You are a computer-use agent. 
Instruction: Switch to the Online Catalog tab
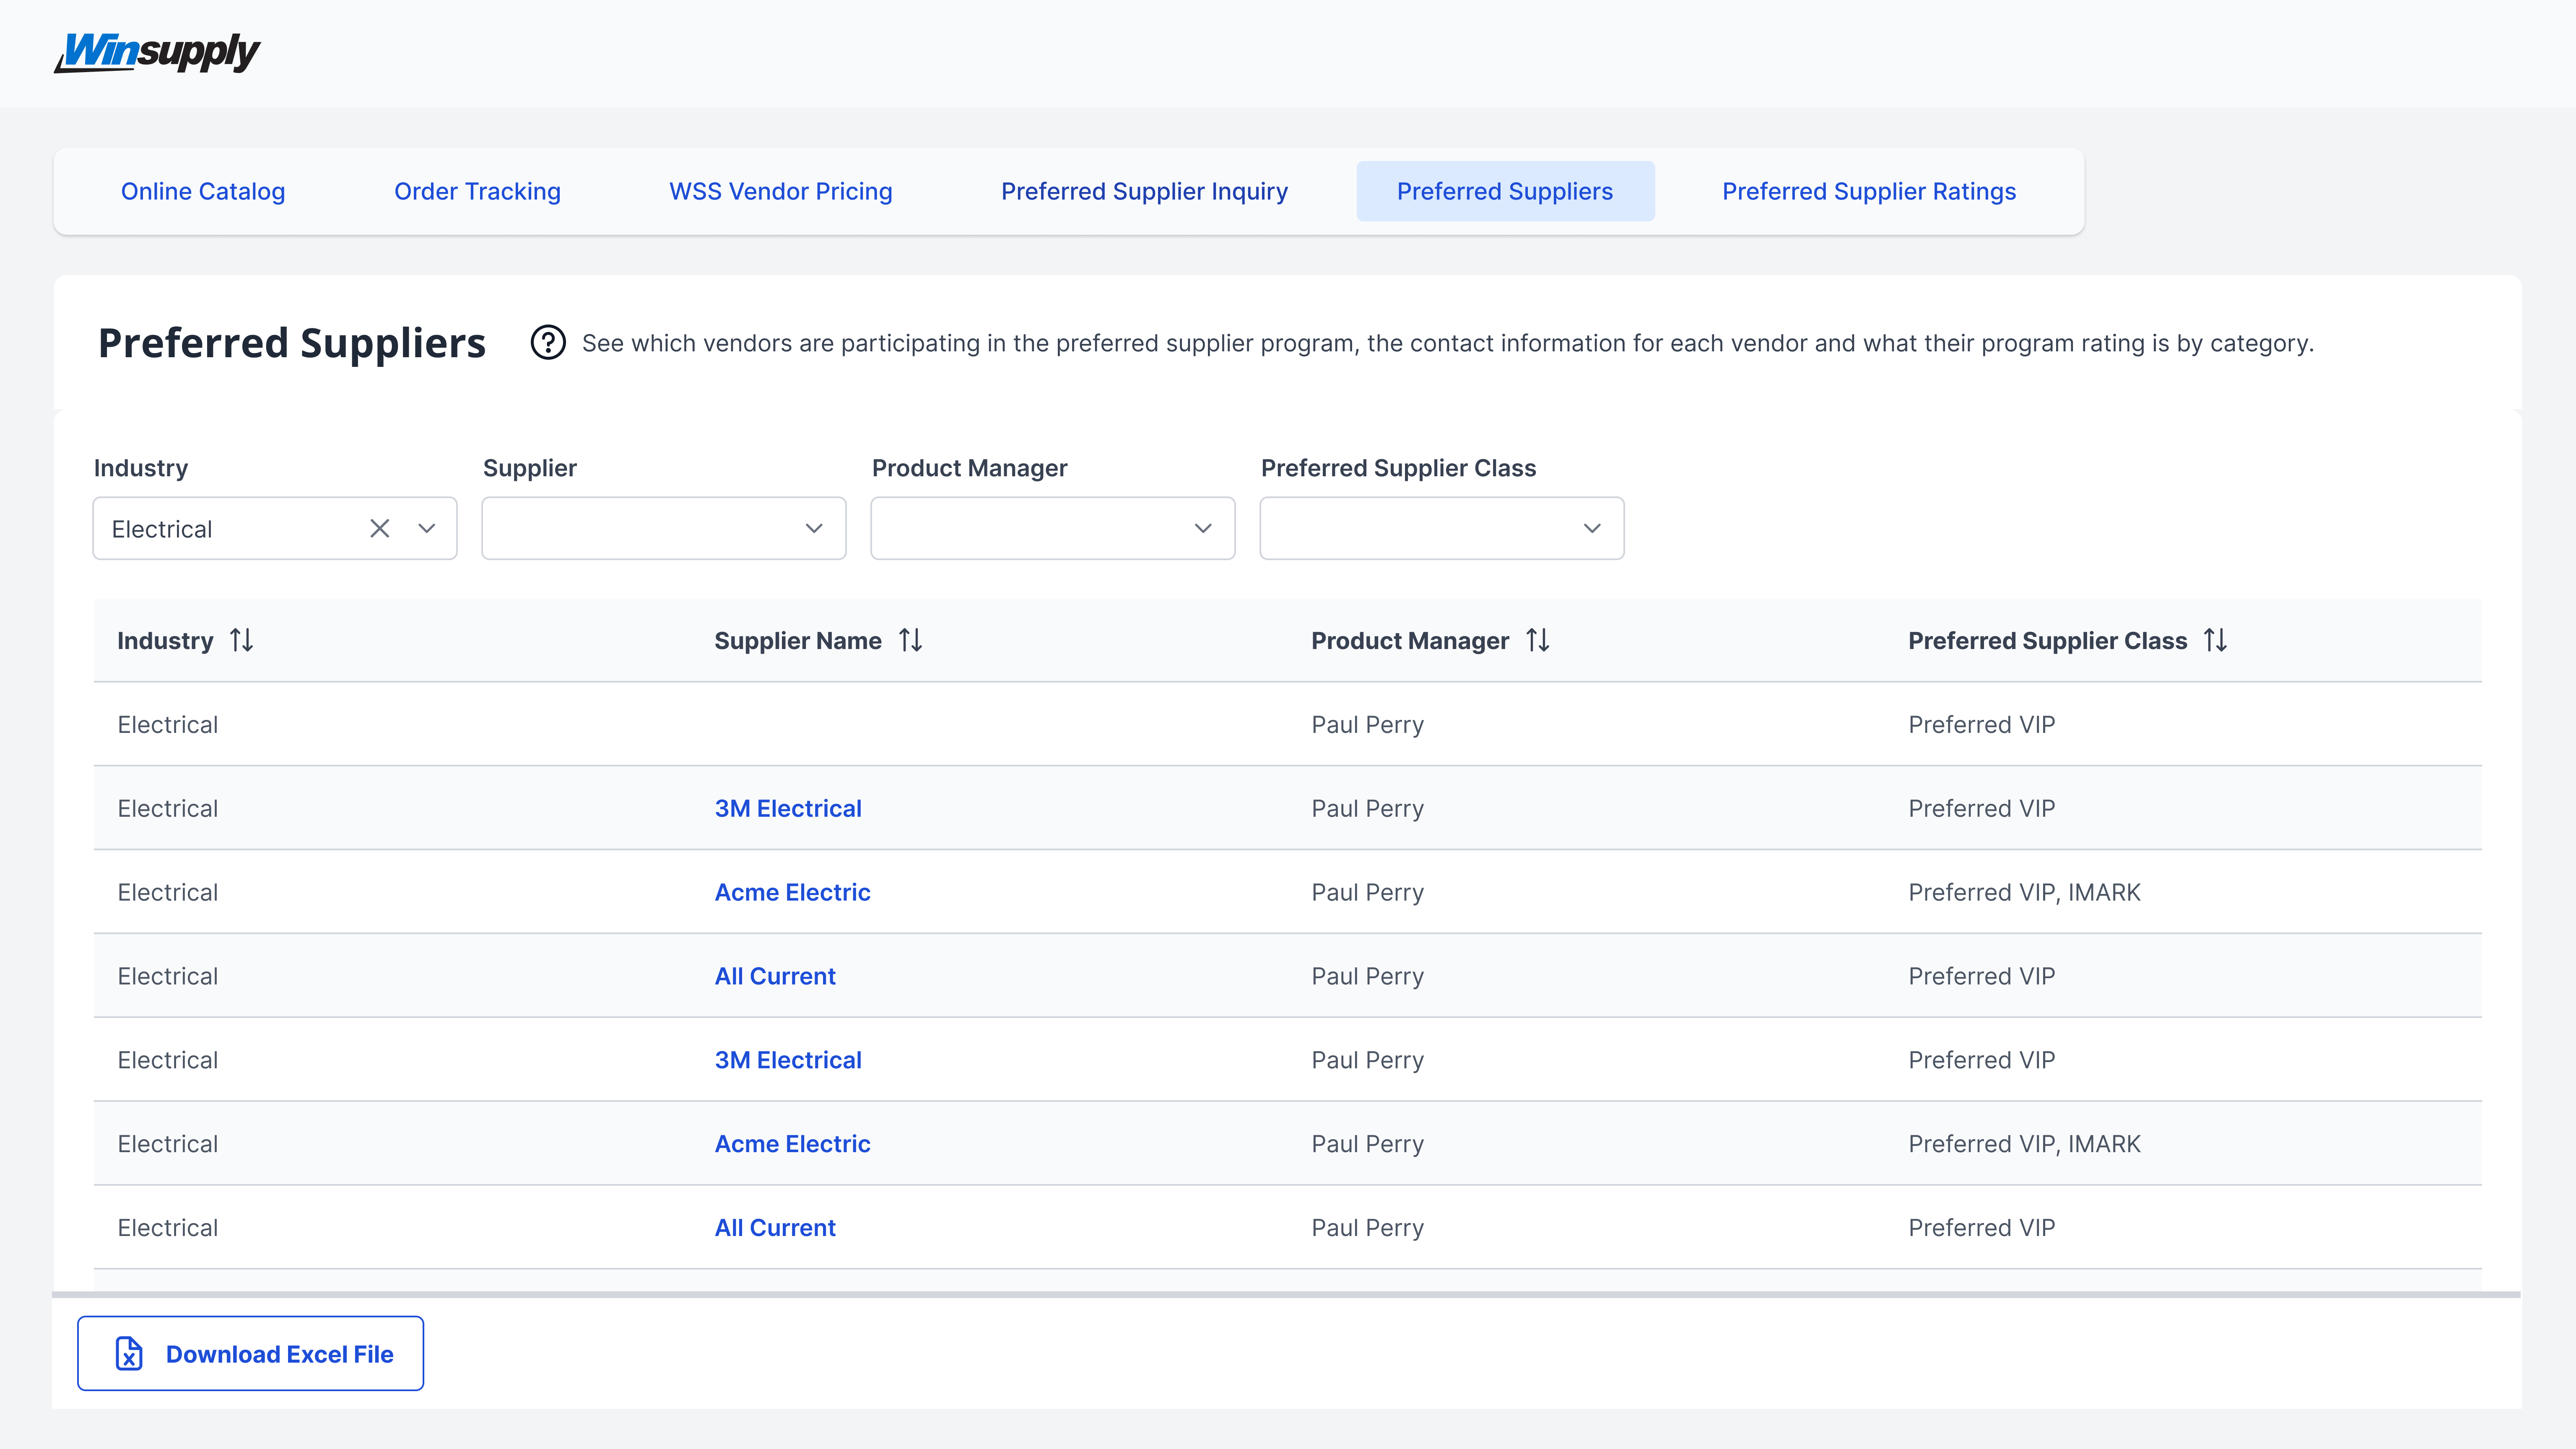pyautogui.click(x=203, y=191)
